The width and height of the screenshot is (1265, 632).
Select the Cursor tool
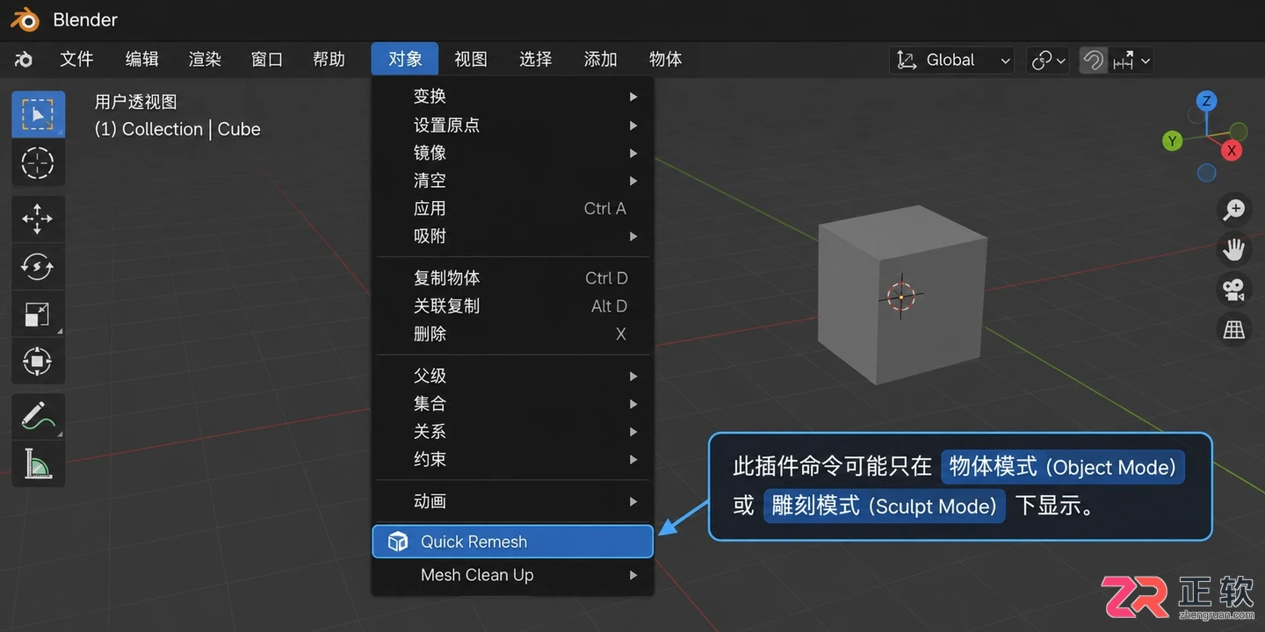click(38, 162)
